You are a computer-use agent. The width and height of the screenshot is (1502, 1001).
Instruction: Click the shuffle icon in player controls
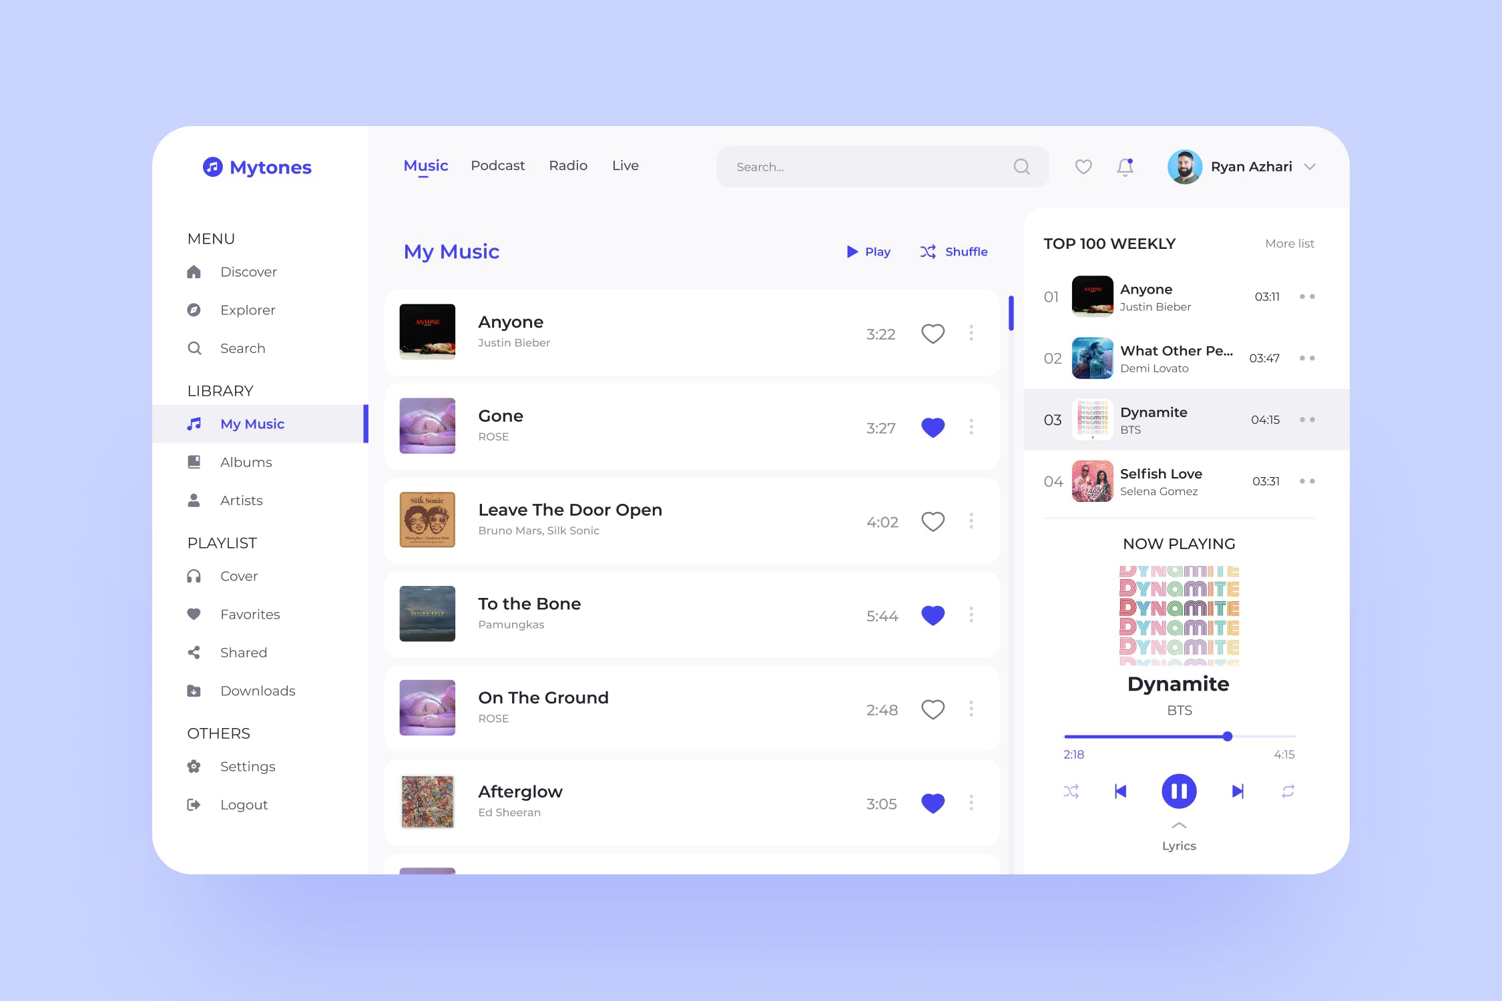(1069, 791)
